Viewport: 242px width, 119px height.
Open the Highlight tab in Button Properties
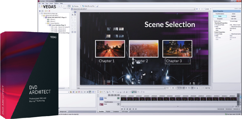pyautogui.click(x=234, y=16)
